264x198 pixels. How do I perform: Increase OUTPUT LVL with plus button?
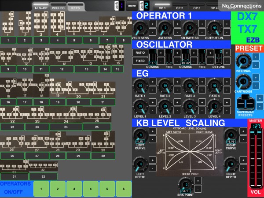point(227,24)
